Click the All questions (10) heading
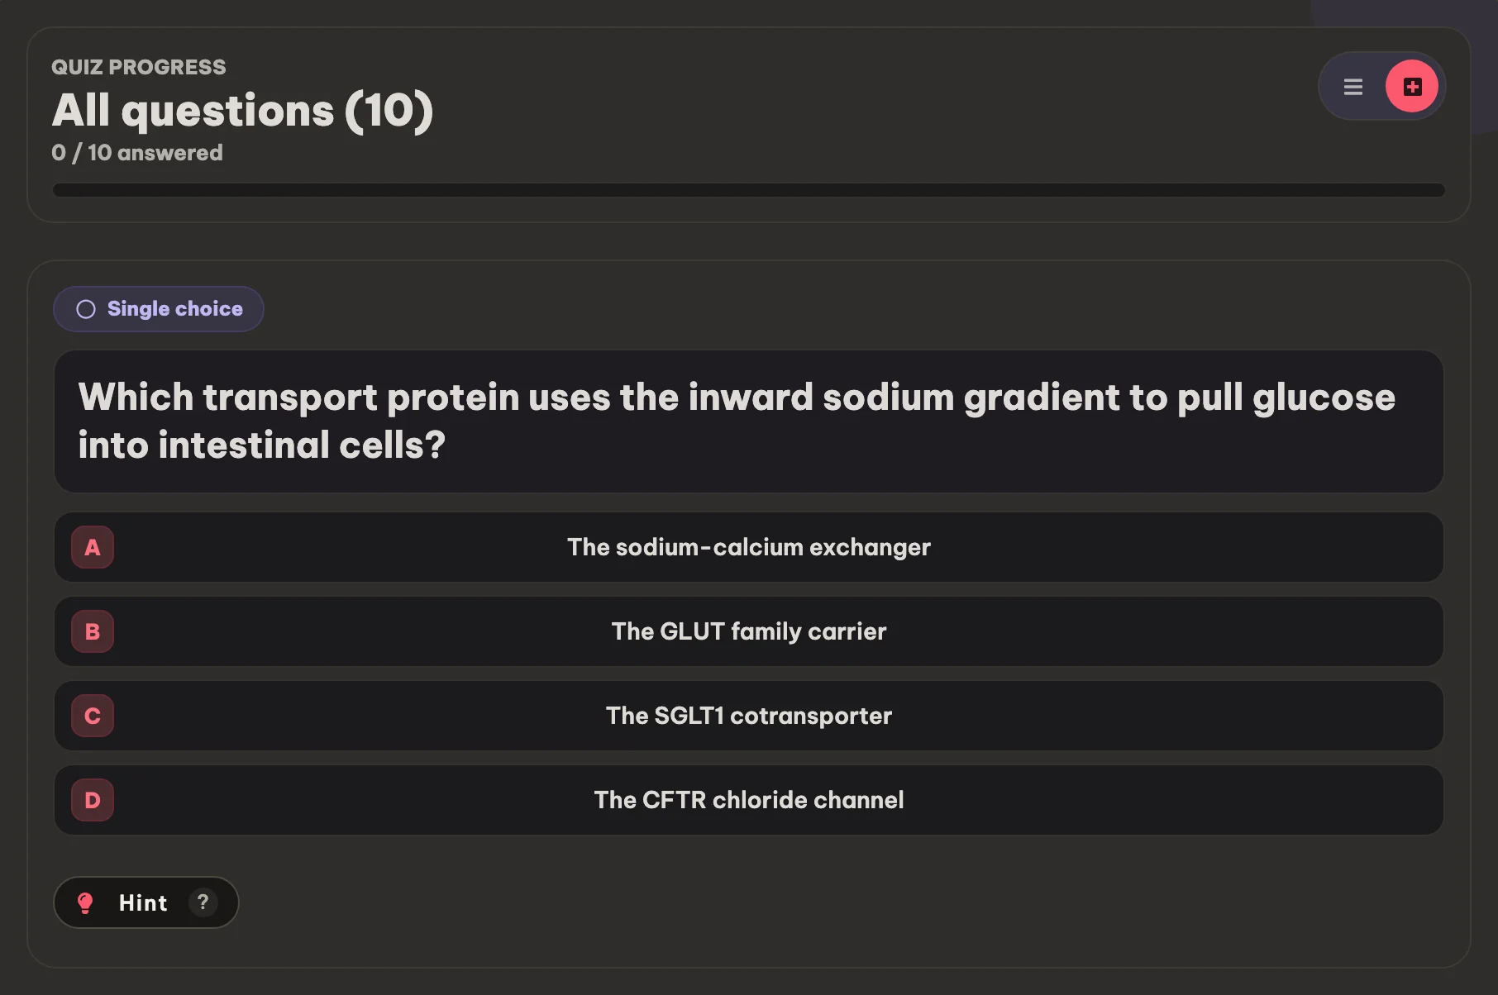The image size is (1498, 995). 242,110
